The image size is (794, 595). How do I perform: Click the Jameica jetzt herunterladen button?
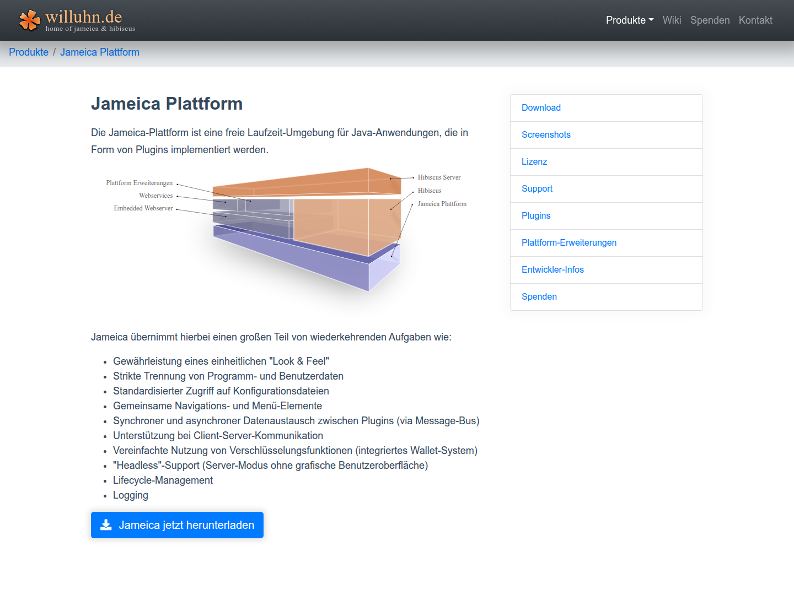(177, 525)
